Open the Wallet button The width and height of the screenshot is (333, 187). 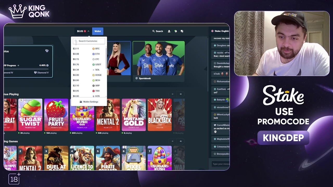pyautogui.click(x=98, y=31)
